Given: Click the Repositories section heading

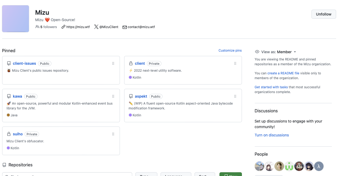Looking at the screenshot, I should [x=21, y=165].
